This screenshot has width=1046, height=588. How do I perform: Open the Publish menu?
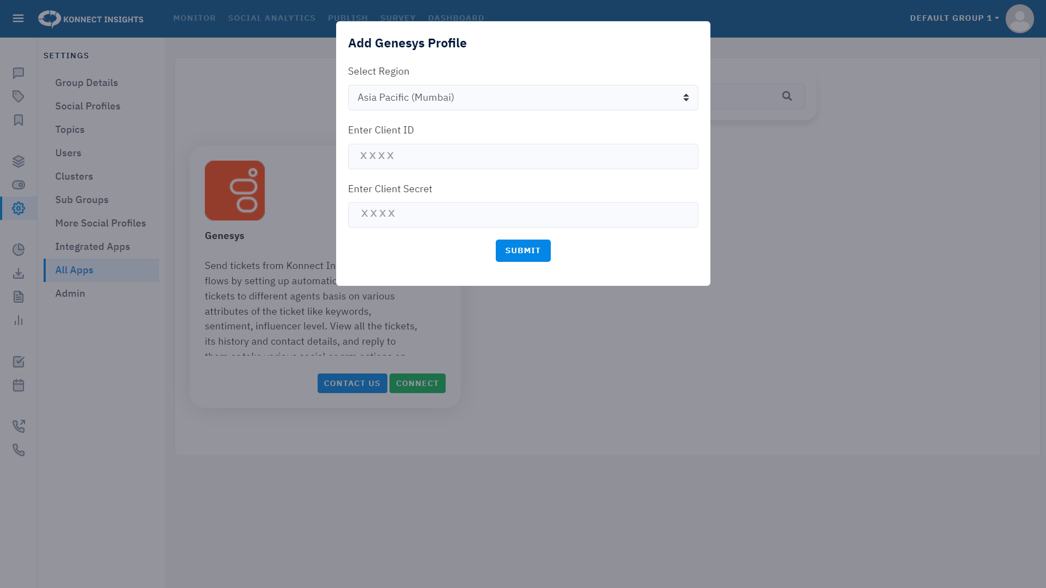coord(348,18)
